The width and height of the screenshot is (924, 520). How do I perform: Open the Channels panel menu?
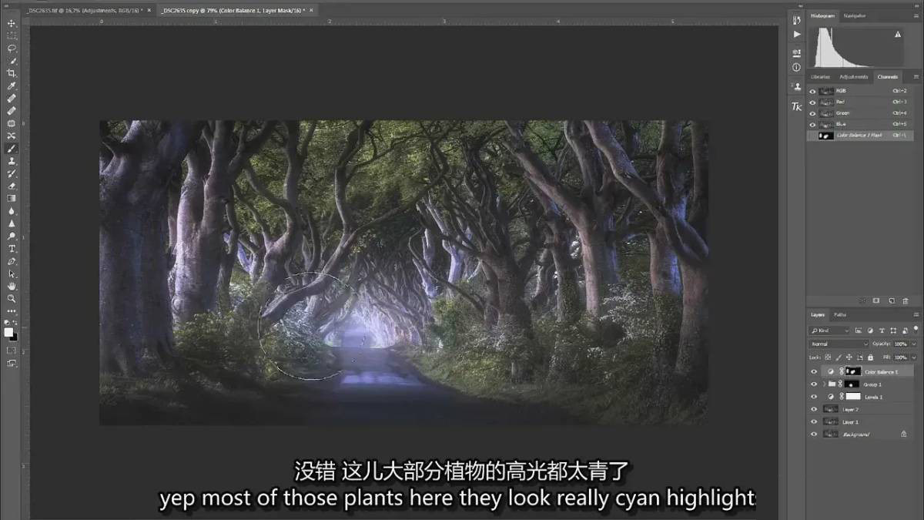coord(916,76)
